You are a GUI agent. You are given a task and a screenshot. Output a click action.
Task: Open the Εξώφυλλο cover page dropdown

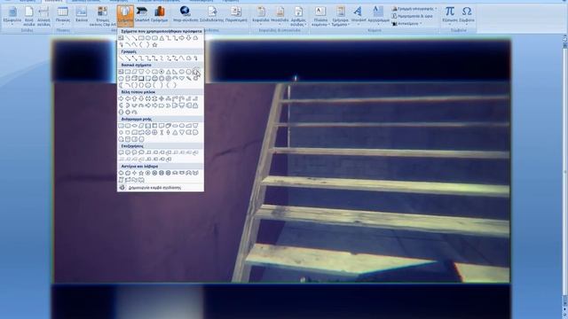tap(12, 17)
